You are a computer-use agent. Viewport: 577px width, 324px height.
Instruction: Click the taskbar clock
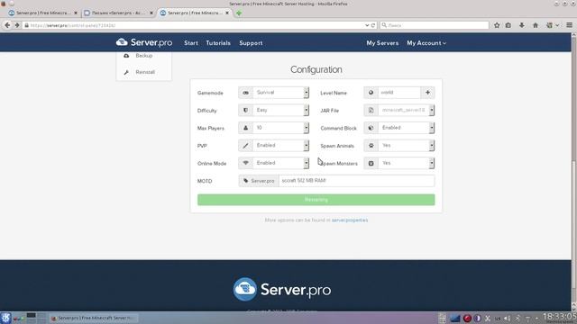click(560, 317)
